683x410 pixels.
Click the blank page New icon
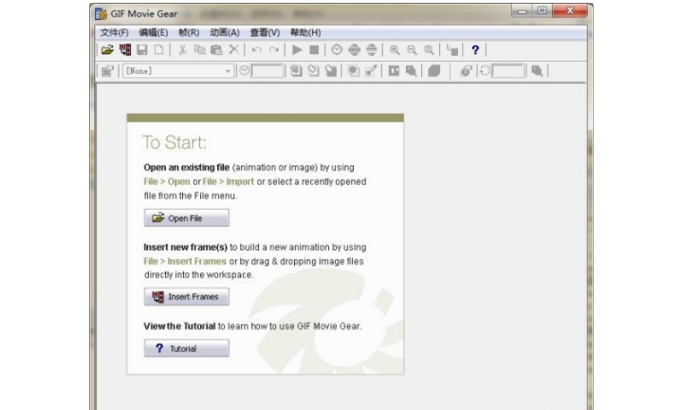159,49
